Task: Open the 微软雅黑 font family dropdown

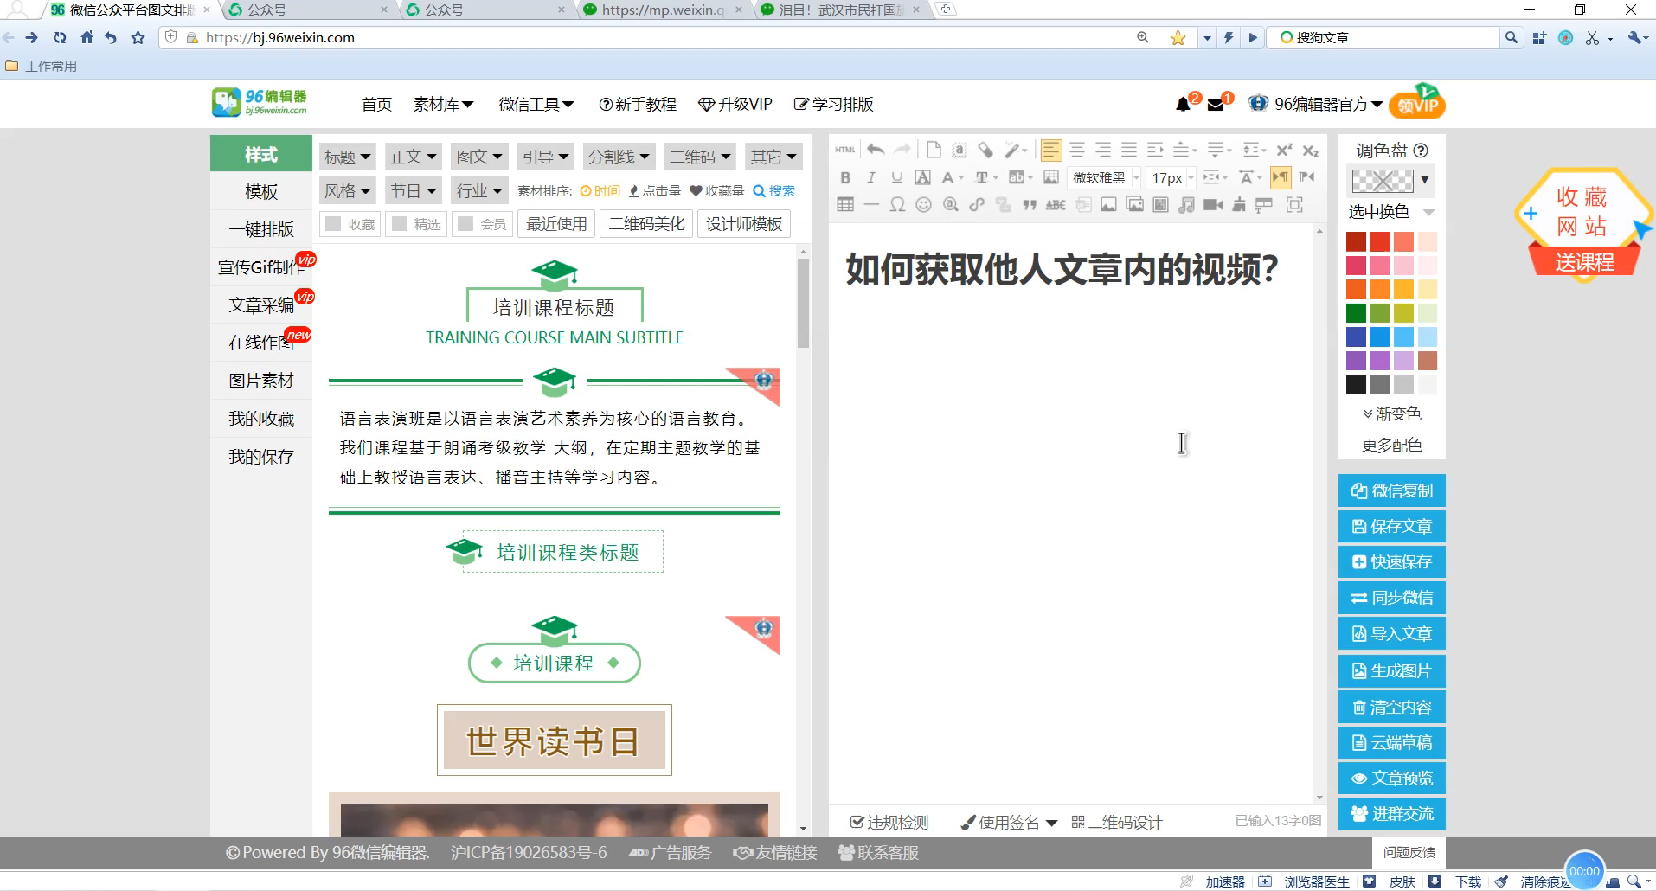Action: (1104, 177)
